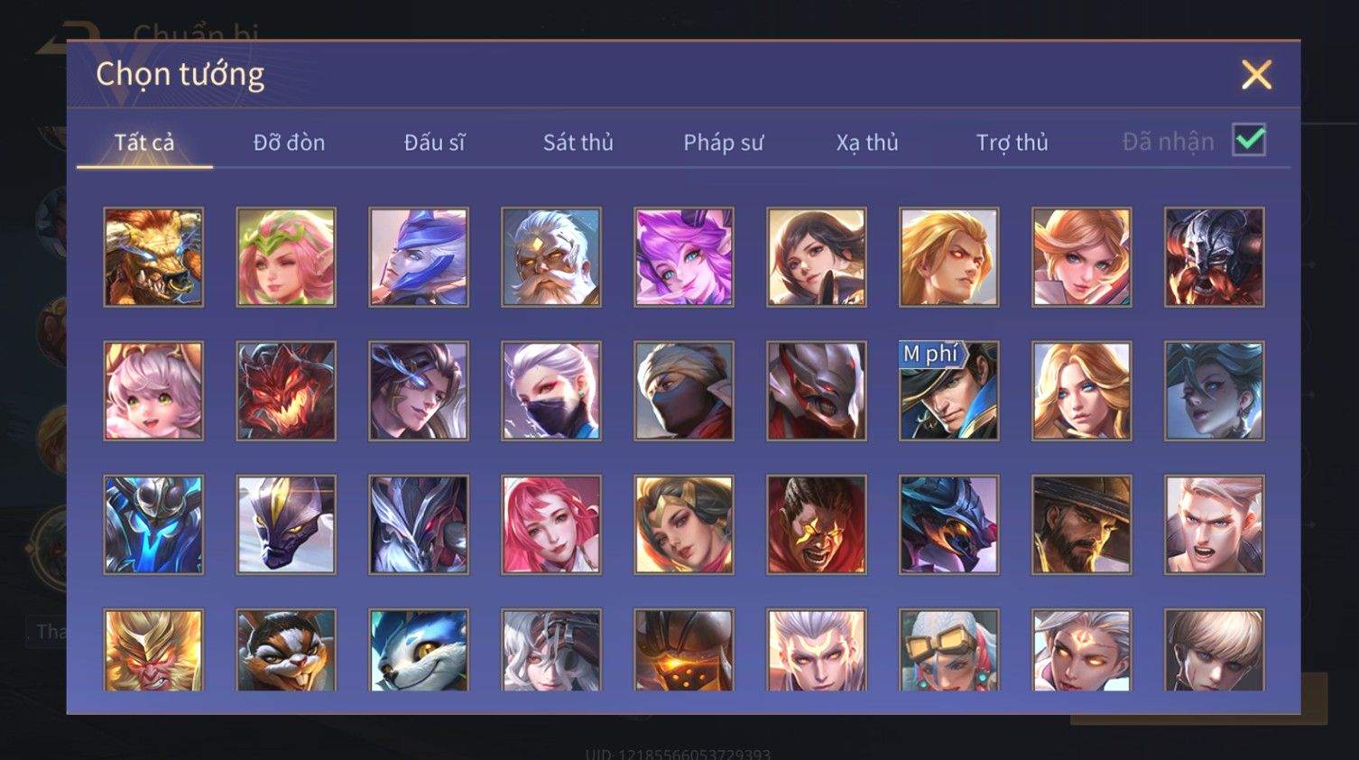This screenshot has height=760, width=1359.
Task: Select the horned-helmet viking with red beard
Action: [x=1215, y=257]
